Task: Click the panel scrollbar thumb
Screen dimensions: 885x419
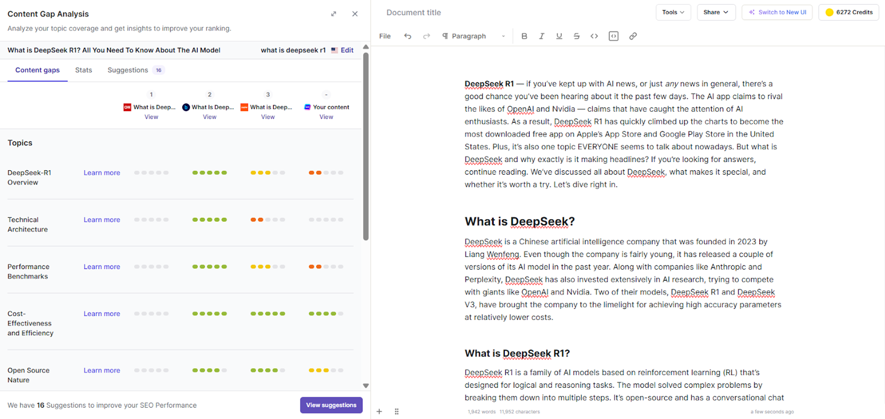Action: tap(366, 146)
